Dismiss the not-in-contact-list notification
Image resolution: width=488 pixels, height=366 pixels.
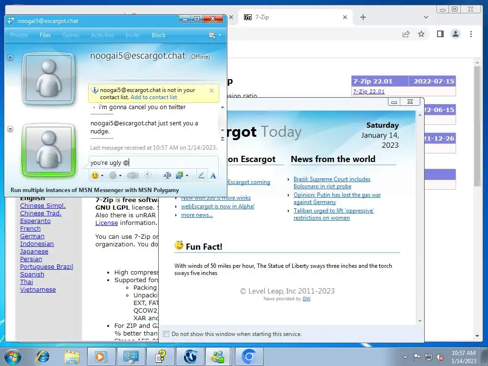pyautogui.click(x=212, y=91)
